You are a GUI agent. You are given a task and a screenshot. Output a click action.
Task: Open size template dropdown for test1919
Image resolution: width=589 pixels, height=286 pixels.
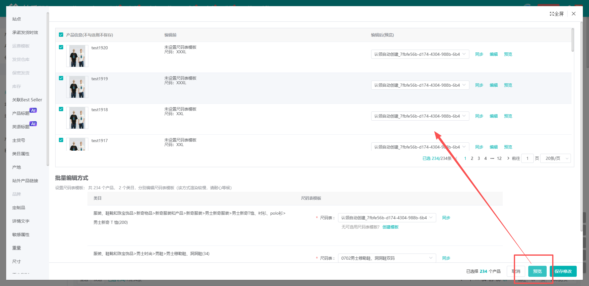click(420, 85)
